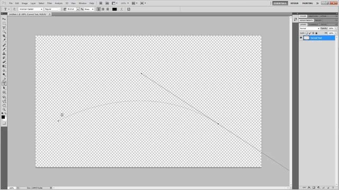Select the Horizontal Type tool in toolbox
This screenshot has height=190, width=339.
[4, 84]
